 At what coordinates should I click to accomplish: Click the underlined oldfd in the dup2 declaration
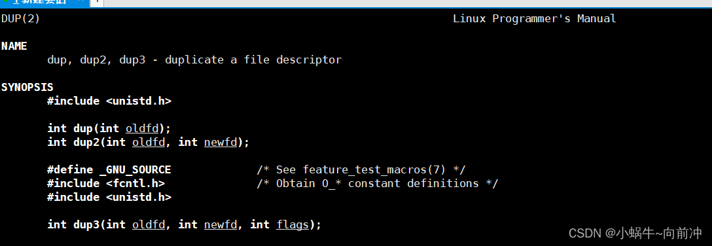tap(149, 142)
